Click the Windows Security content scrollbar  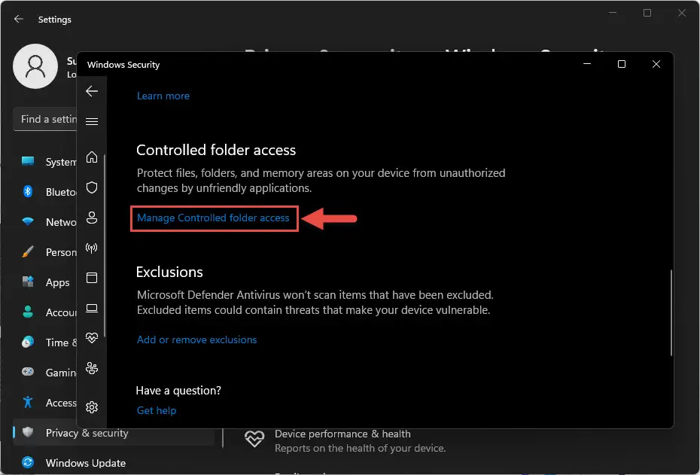(671, 312)
